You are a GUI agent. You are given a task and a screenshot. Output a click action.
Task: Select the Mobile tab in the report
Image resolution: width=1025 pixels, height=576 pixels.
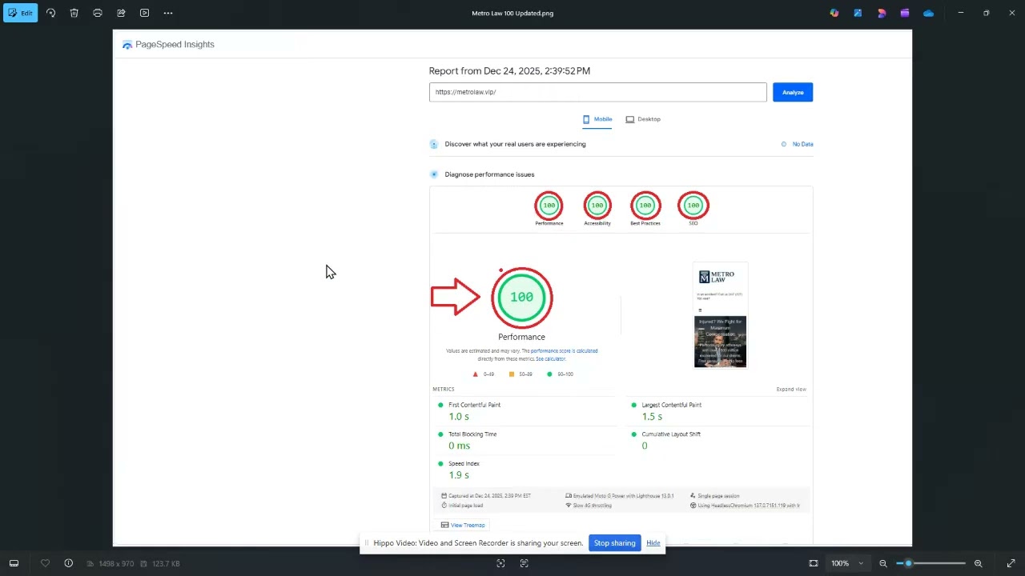597,119
